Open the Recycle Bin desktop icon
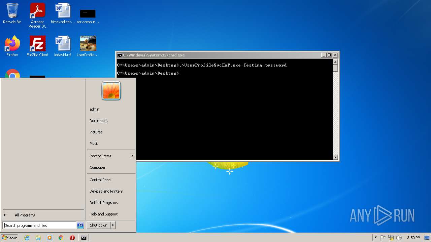The height and width of the screenshot is (242, 431). coord(12,13)
